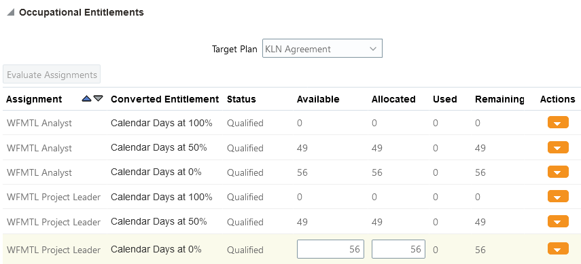The image size is (581, 264).
Task: Open actions for Project Leader 50% row
Action: tap(558, 221)
